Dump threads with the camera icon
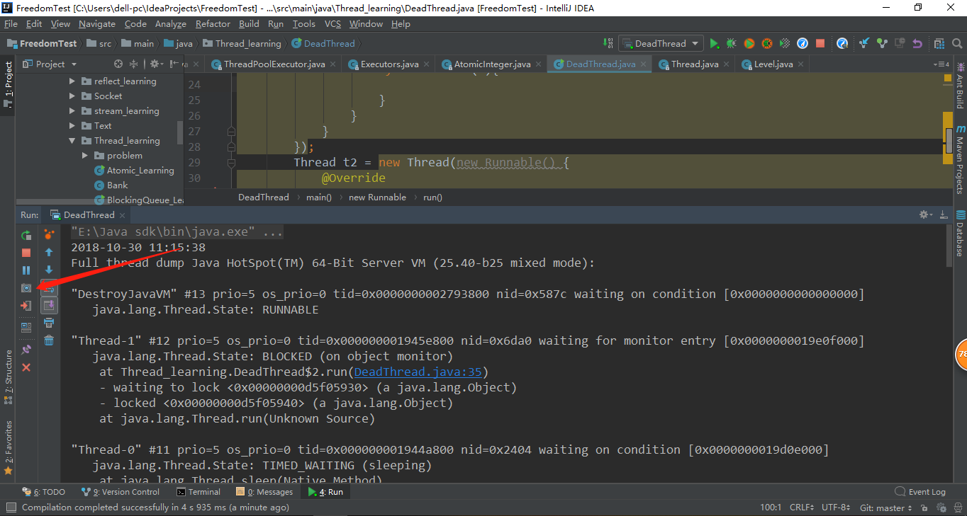Screen dimensions: 967x516 pos(26,288)
